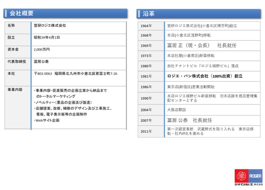The height and width of the screenshot is (190, 265).
Task: Select the entry 東京店(新宿区)営業活動開始
Action: (x=191, y=87)
